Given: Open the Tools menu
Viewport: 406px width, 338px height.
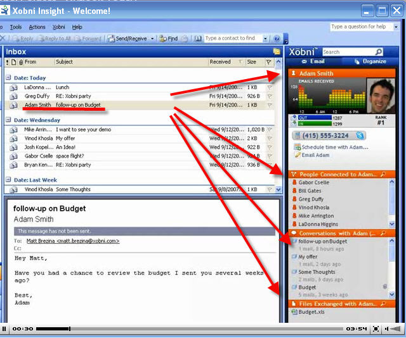Looking at the screenshot, I should [16, 27].
